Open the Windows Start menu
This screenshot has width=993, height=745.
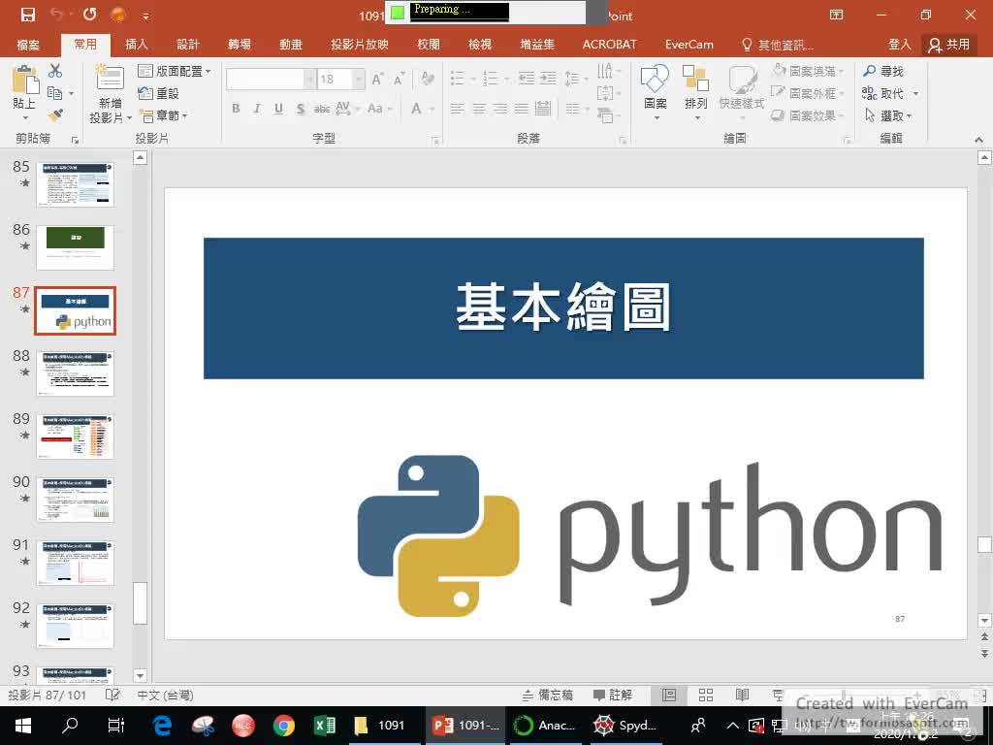pyautogui.click(x=23, y=726)
